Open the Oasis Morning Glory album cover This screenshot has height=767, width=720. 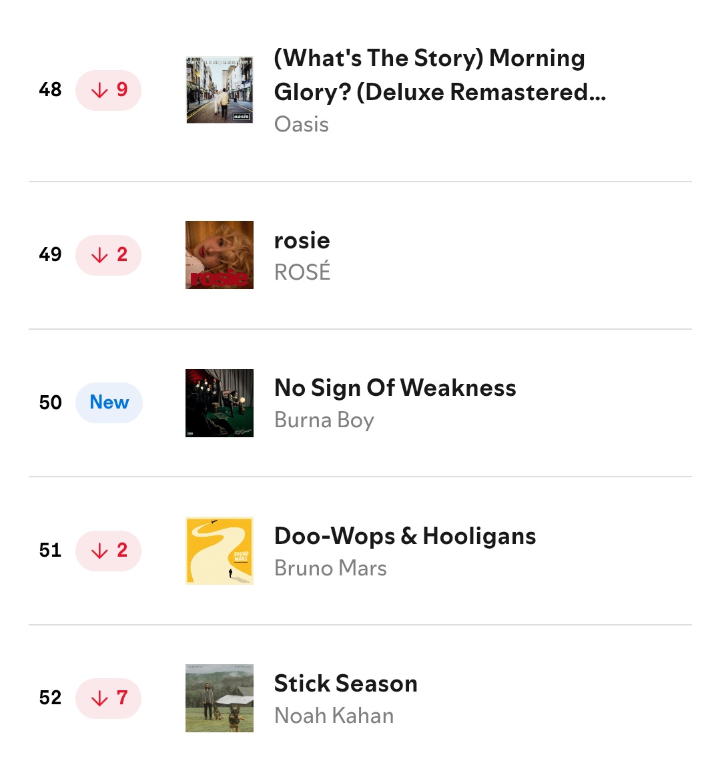click(x=220, y=90)
